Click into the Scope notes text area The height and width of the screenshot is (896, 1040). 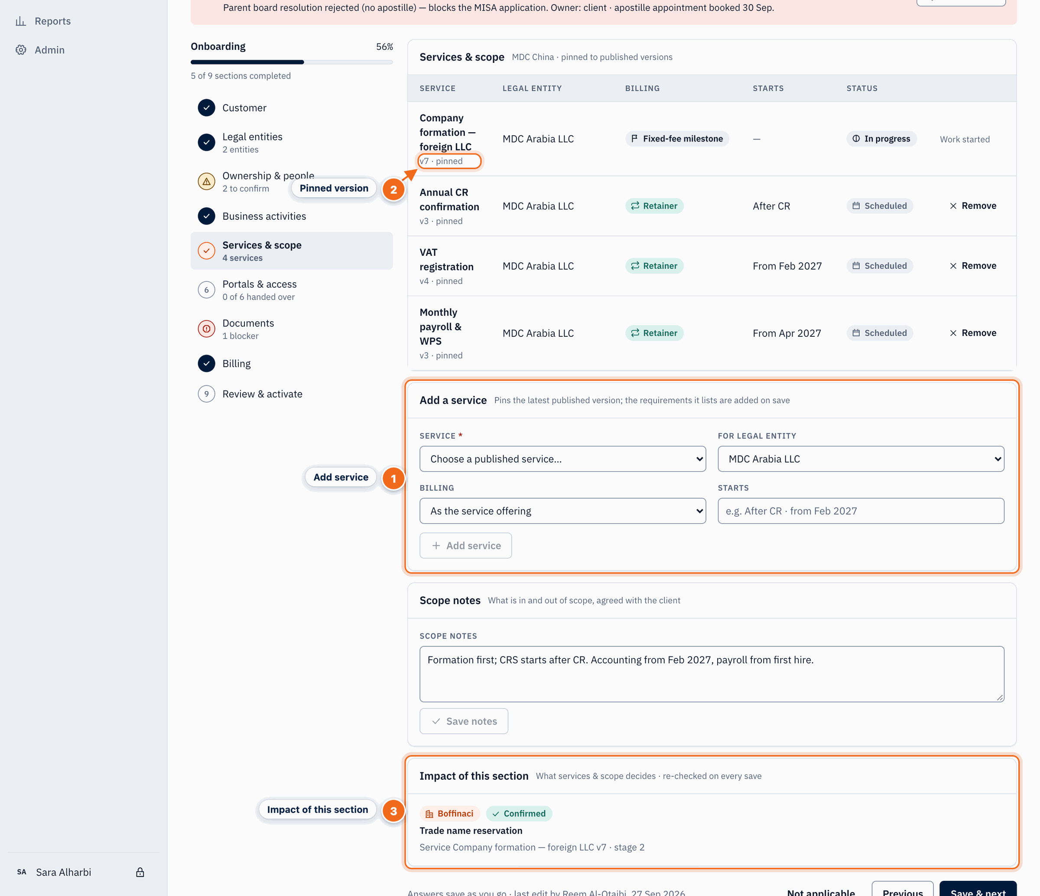[712, 674]
